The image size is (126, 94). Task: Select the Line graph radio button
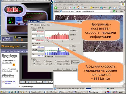pos(45,64)
